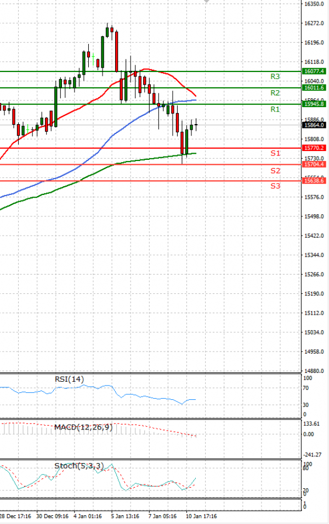Viewport: 329px width, 524px height.
Task: Select the R3 label on the chart
Action: click(275, 76)
